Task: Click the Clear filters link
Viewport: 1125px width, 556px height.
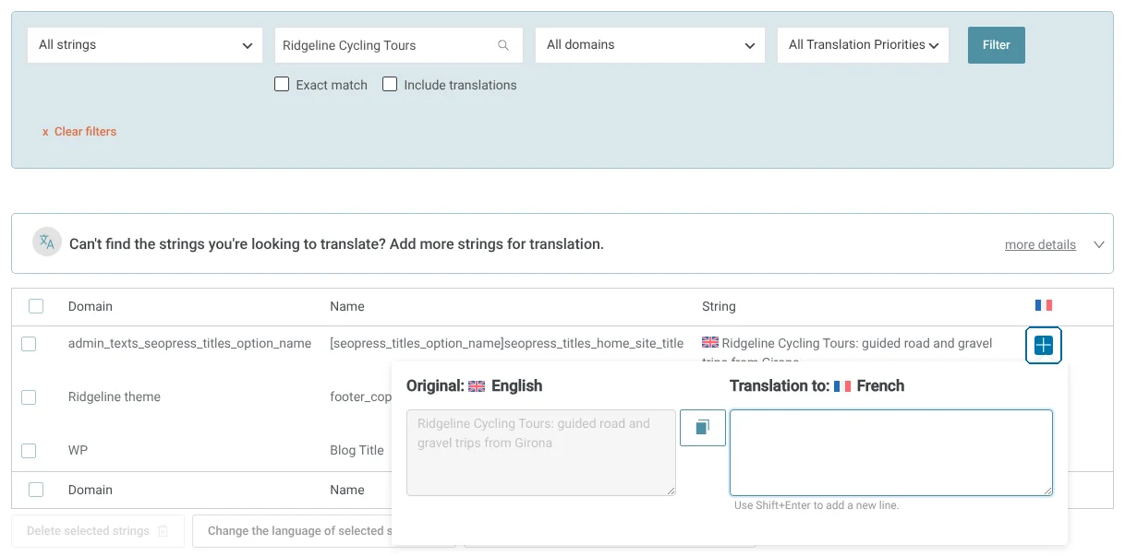Action: pos(79,132)
